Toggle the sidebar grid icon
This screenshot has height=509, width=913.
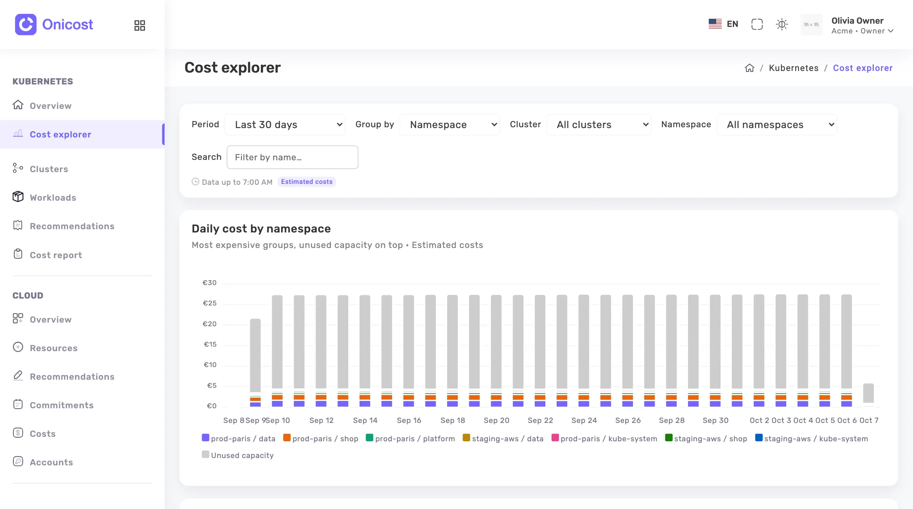[139, 25]
